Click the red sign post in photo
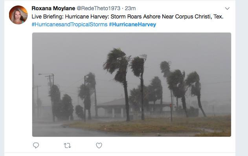Screen dimensions: 248x156 171,112
